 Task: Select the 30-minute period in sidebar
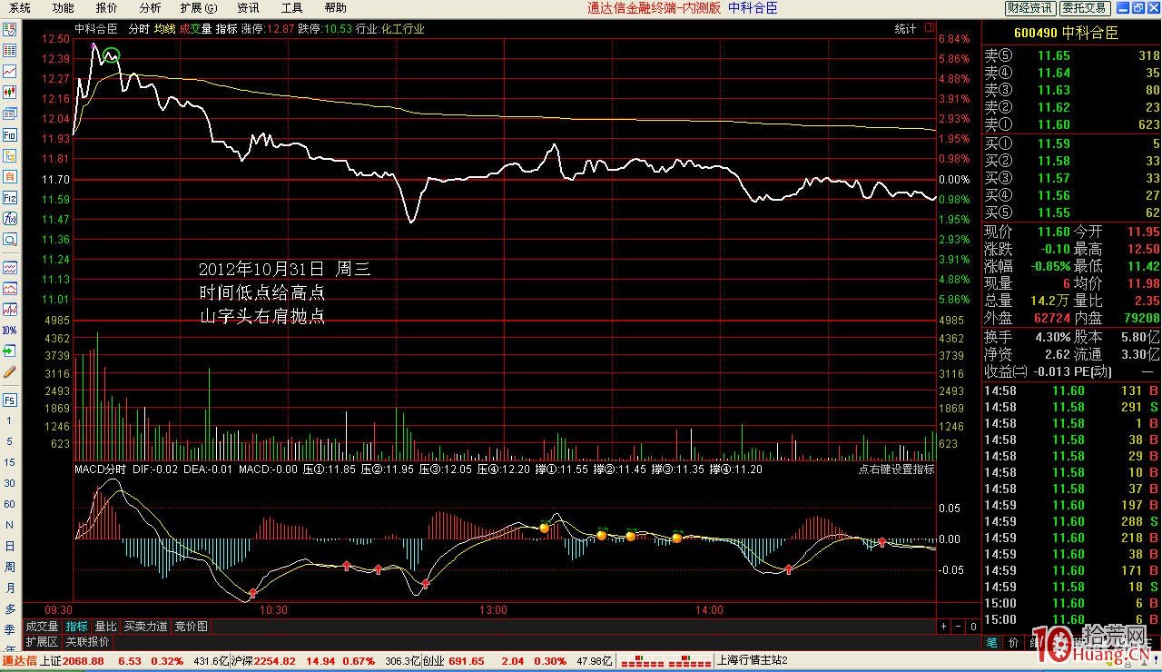10,483
